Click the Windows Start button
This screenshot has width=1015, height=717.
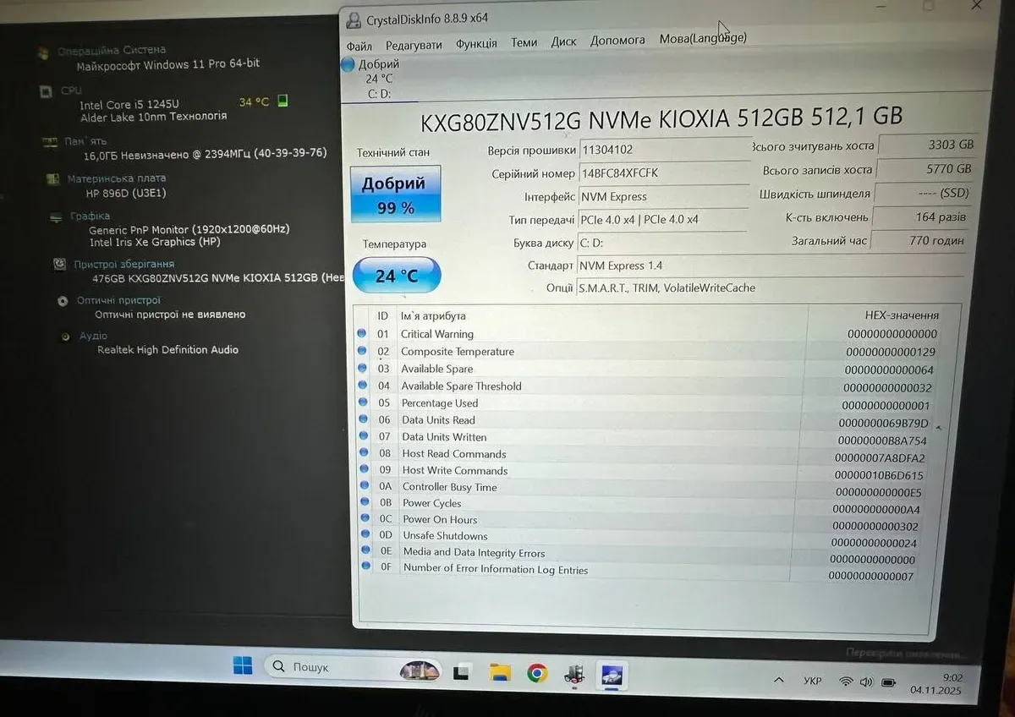243,666
